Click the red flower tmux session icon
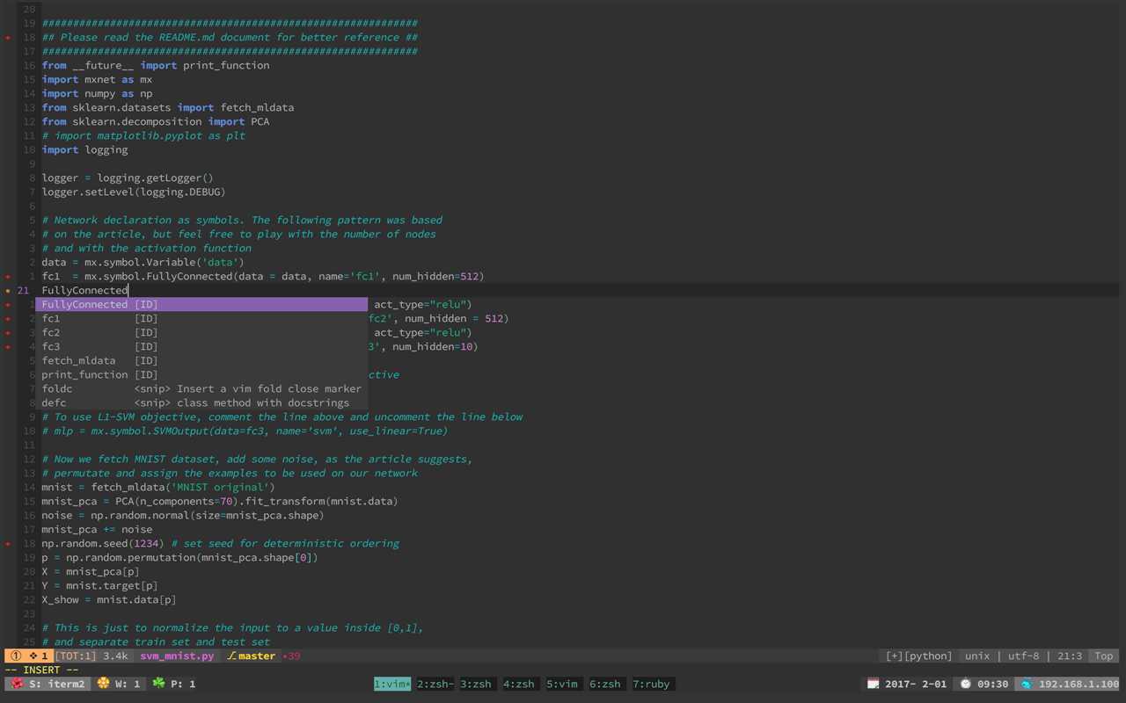Screen dimensions: 1126x703 click(x=17, y=684)
